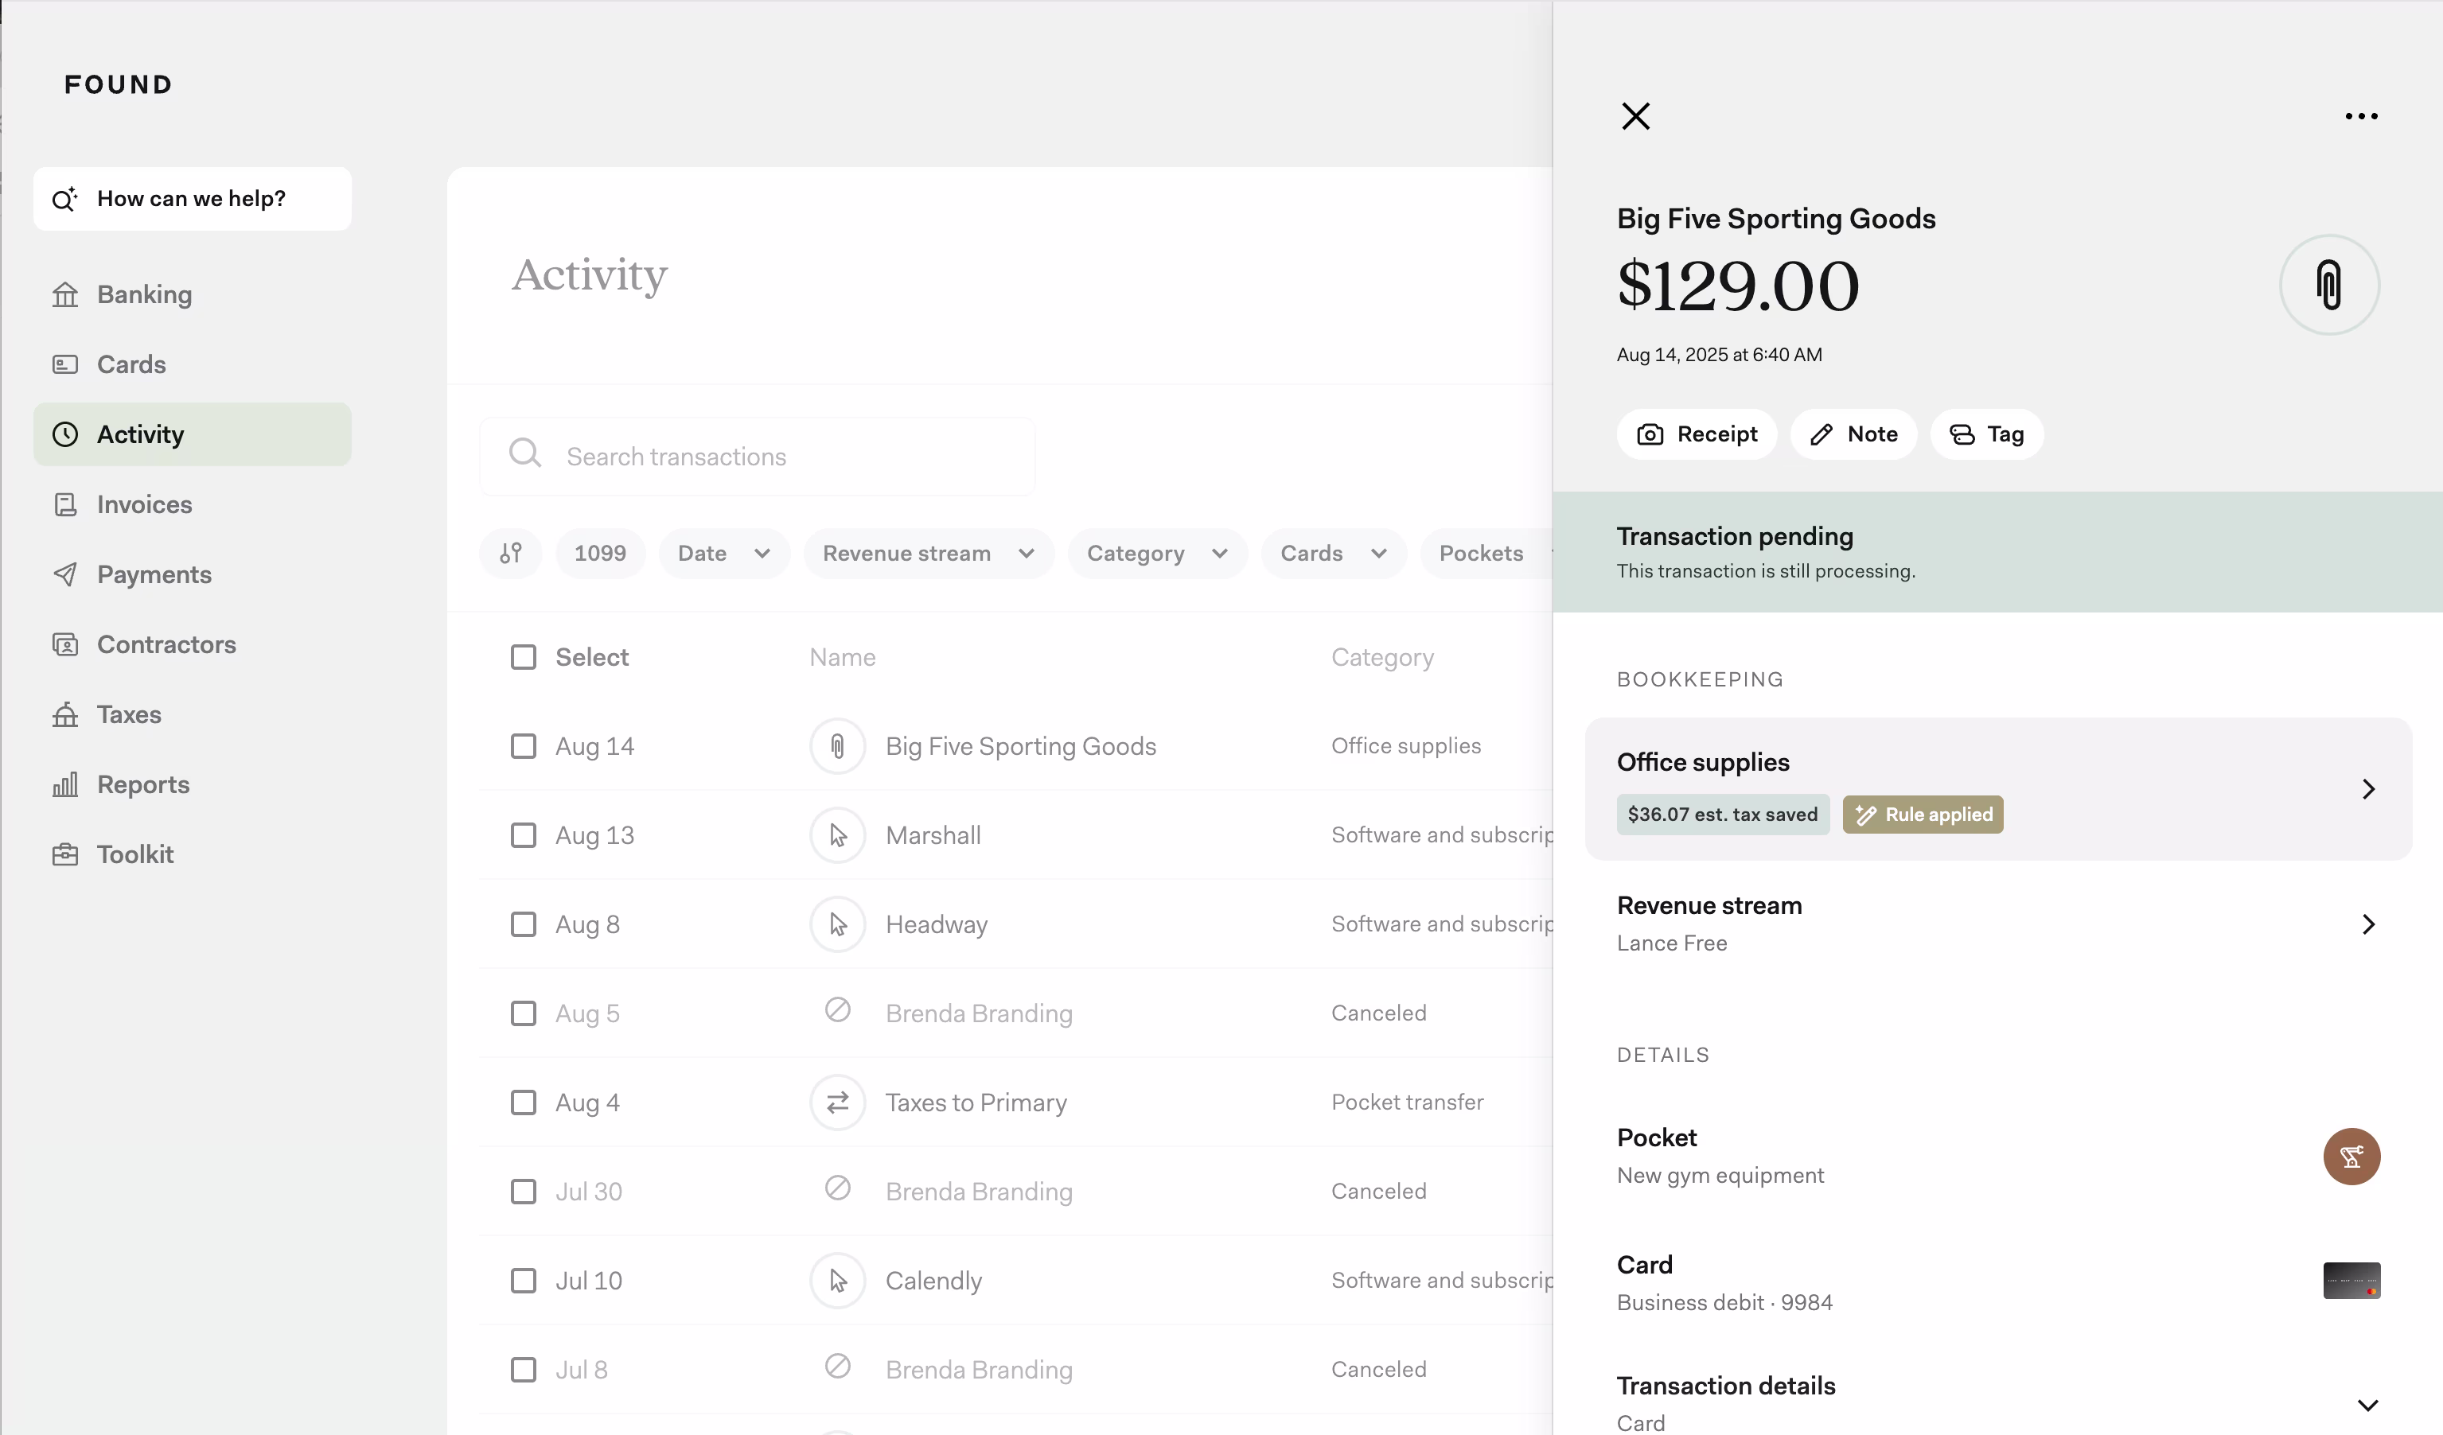Click the transfer arrows icon for Taxes to Primary
Viewport: 2443px width, 1435px height.
[x=838, y=1102]
